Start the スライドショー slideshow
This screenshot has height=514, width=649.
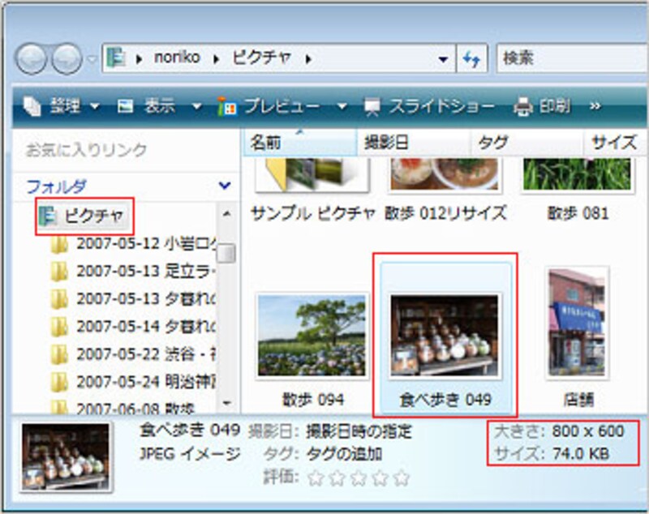click(429, 106)
